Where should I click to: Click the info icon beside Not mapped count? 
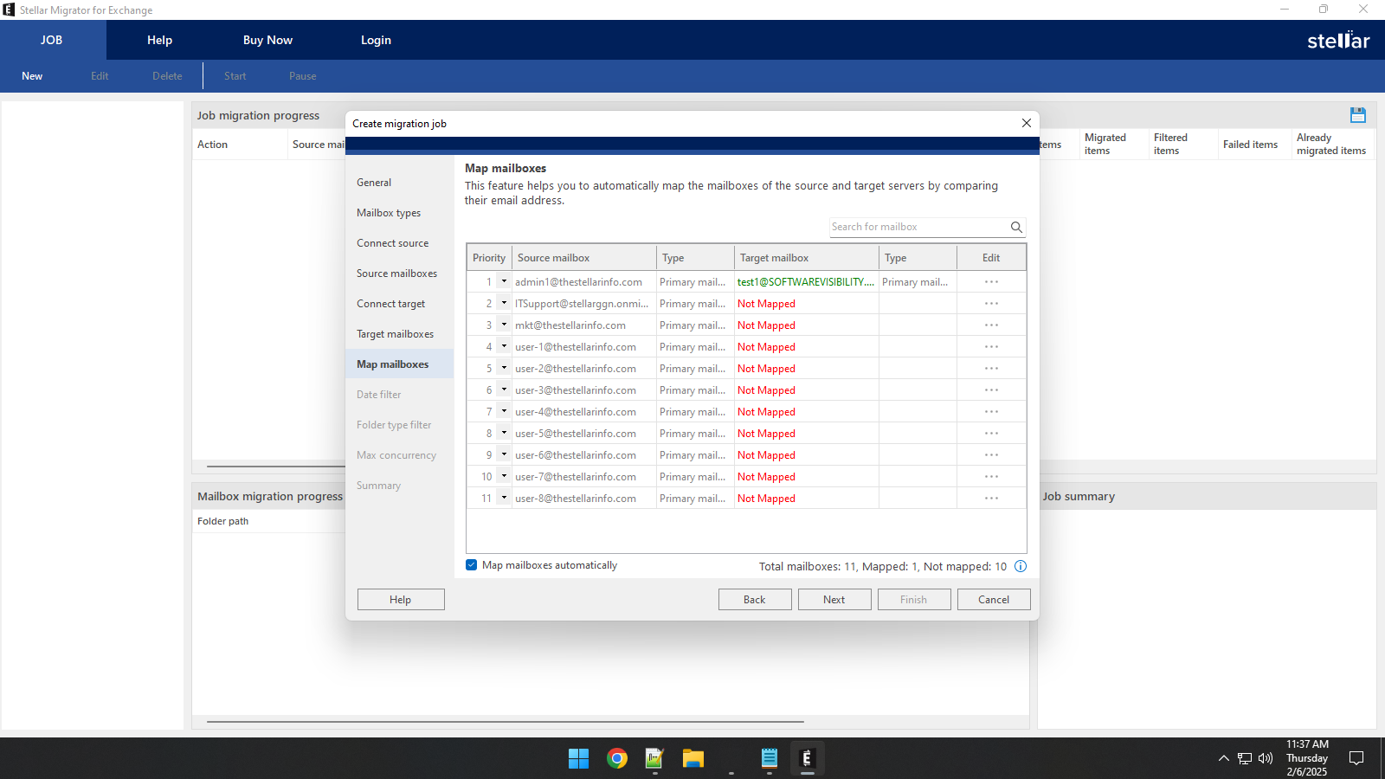[1021, 566]
